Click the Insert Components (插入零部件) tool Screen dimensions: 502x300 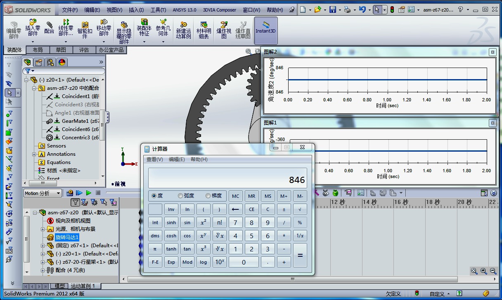click(33, 28)
